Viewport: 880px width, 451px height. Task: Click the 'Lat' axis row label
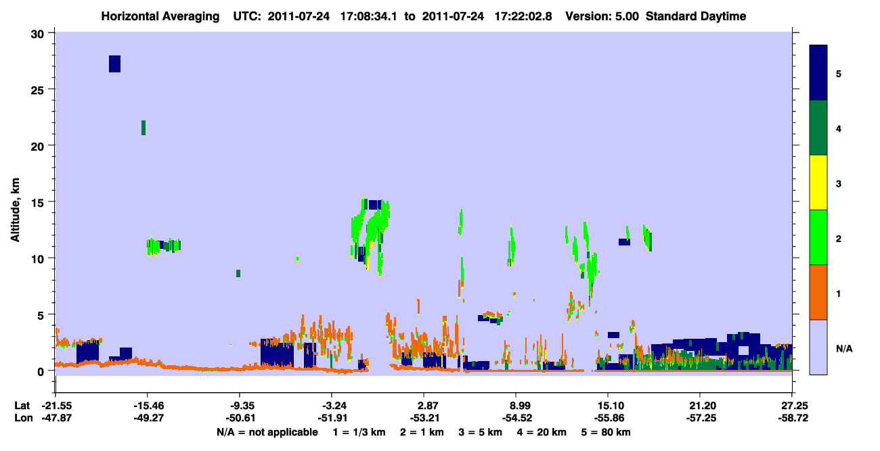pyautogui.click(x=22, y=406)
